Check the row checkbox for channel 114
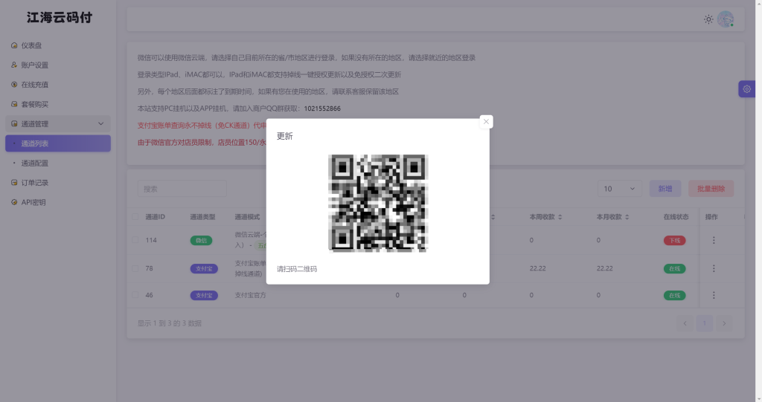The width and height of the screenshot is (762, 402). coord(135,240)
